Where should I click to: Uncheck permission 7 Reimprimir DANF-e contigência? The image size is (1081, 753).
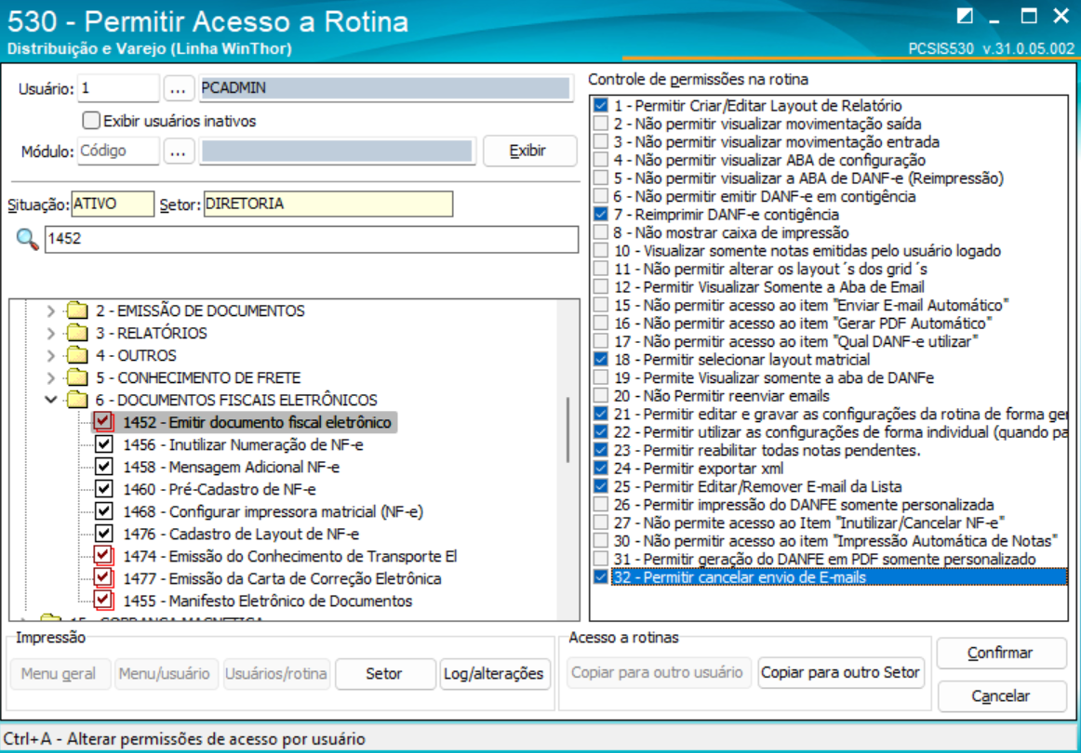coord(600,214)
